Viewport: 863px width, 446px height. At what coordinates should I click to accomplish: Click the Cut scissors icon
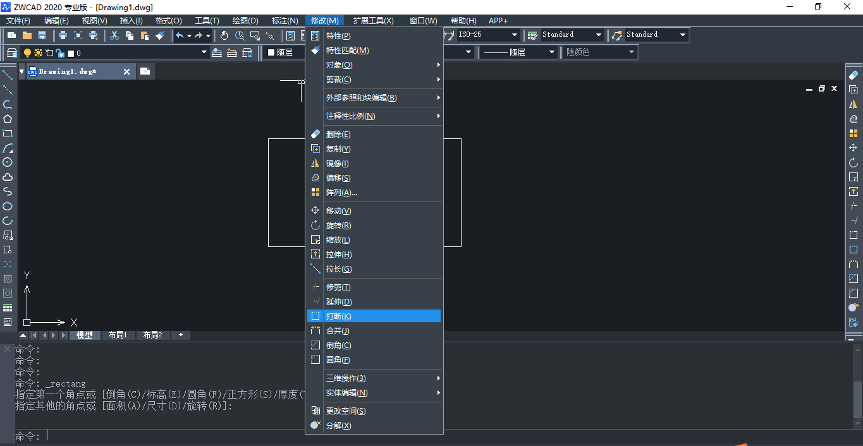point(114,35)
